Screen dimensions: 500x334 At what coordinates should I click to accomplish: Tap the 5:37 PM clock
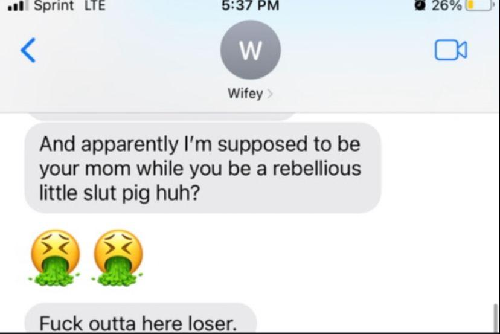[x=251, y=5]
